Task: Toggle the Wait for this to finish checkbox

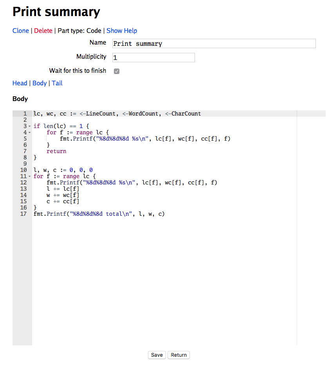Action: (x=117, y=71)
